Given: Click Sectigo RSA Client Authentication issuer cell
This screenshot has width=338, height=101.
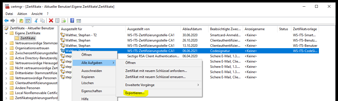Looking at the screenshot, I should click(x=153, y=56).
